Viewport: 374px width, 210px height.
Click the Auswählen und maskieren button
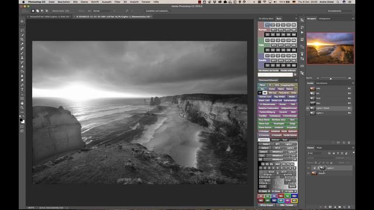coord(157,11)
